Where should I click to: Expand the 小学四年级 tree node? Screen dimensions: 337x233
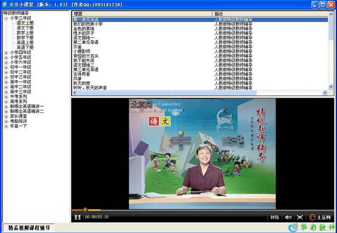pos(6,52)
